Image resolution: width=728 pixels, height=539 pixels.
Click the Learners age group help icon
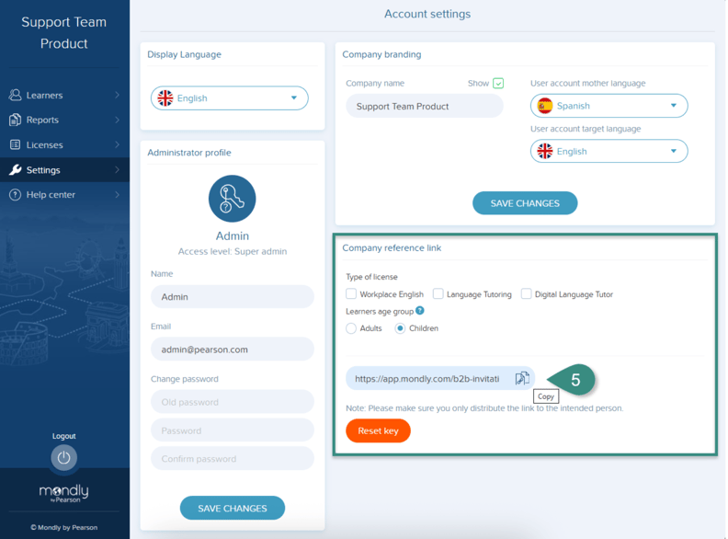tap(420, 311)
